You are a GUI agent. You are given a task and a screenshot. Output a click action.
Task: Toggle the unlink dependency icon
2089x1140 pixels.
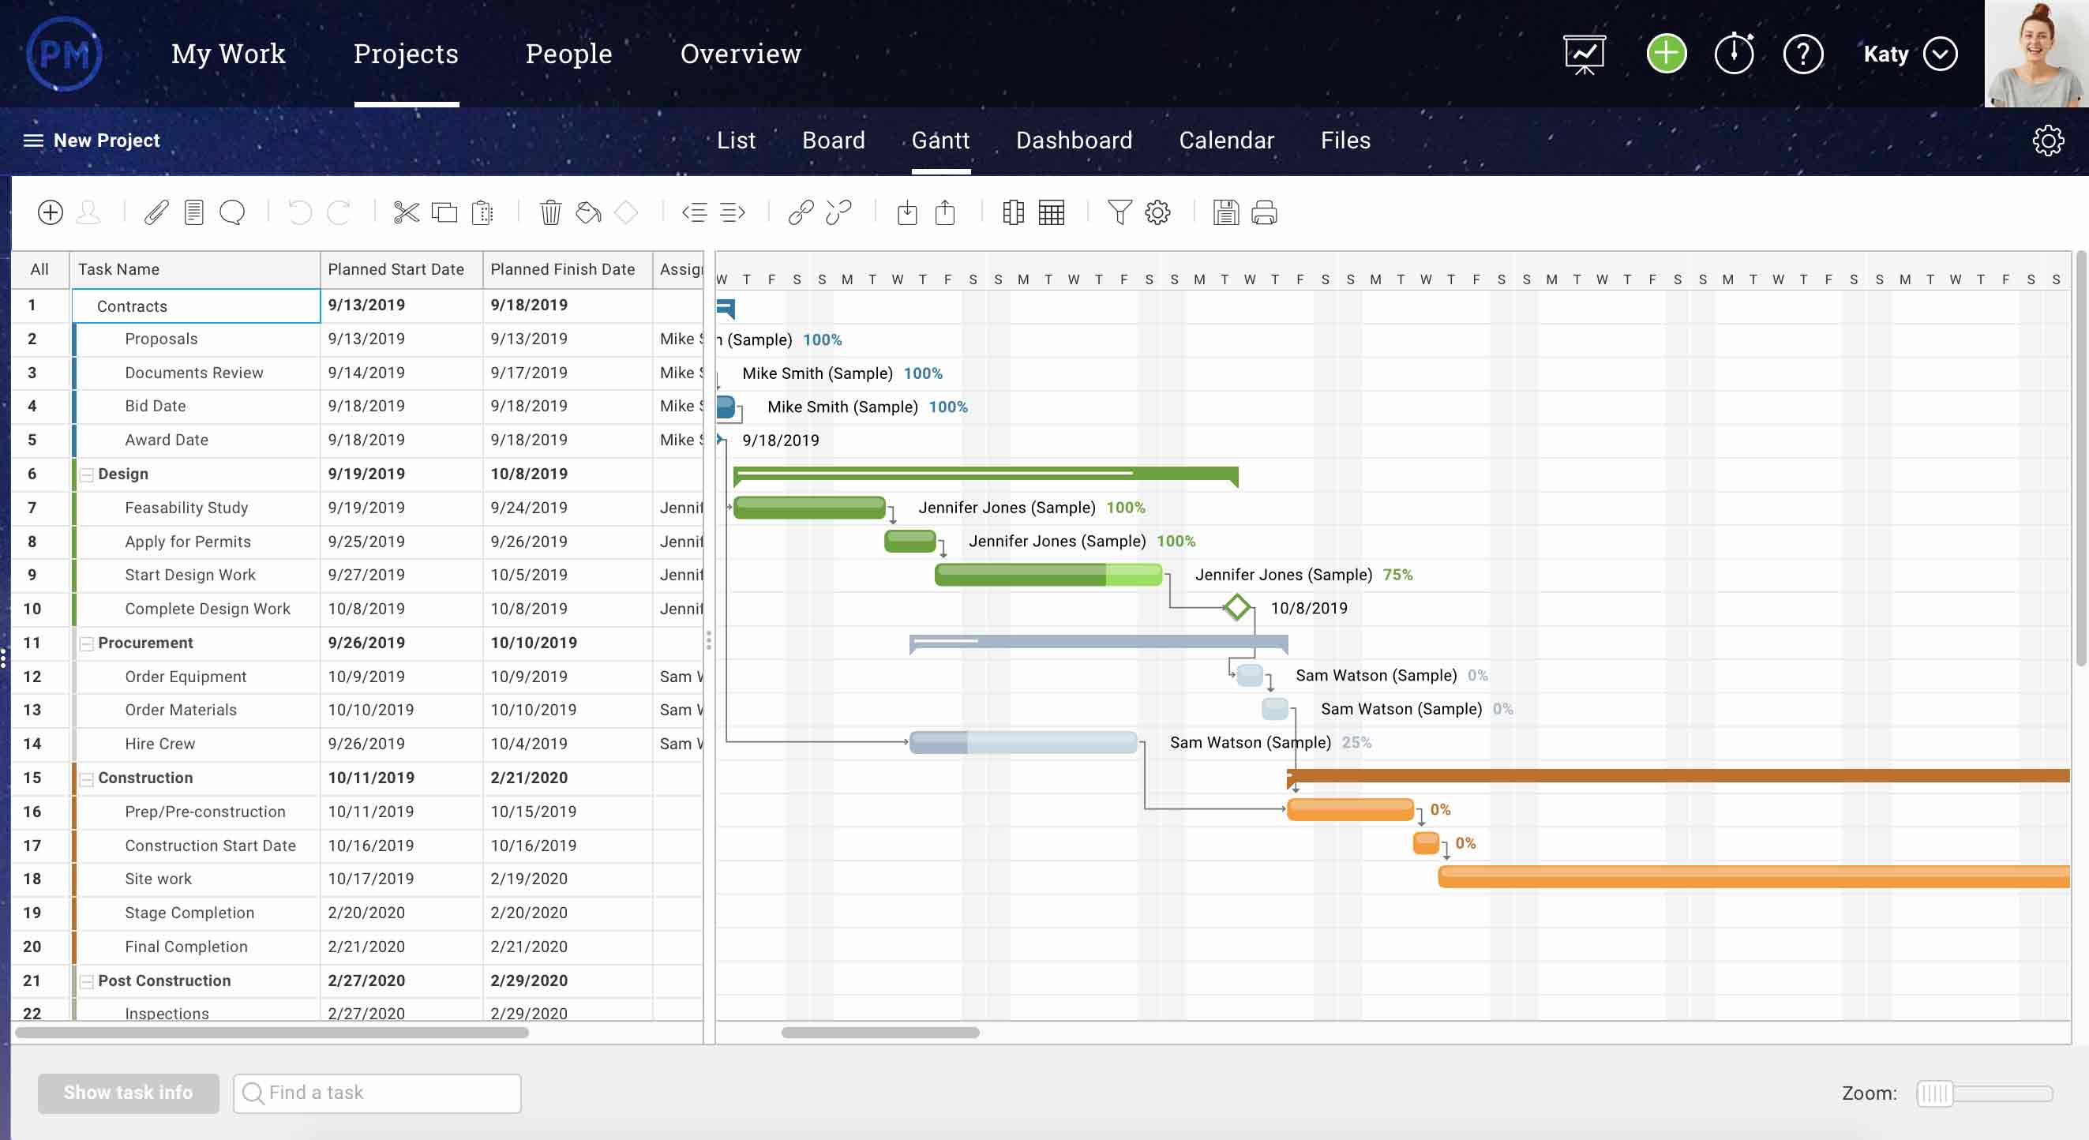pos(837,212)
